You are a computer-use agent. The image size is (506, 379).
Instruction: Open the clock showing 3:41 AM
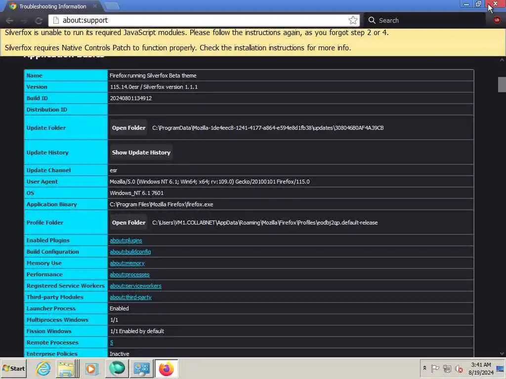[x=481, y=368]
